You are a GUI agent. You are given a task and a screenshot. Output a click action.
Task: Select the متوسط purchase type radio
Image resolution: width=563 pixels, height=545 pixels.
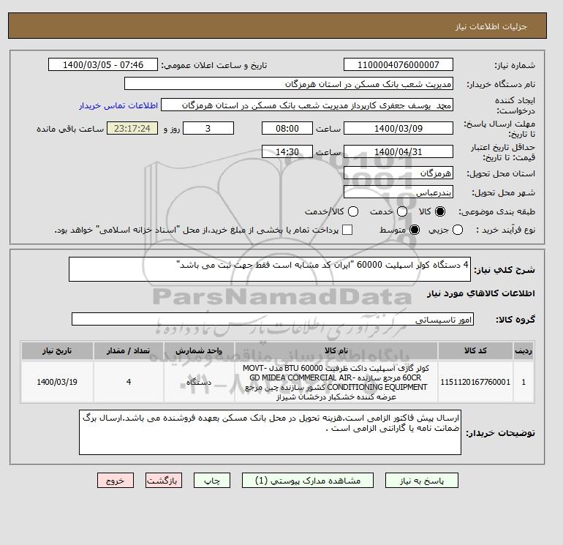[415, 230]
